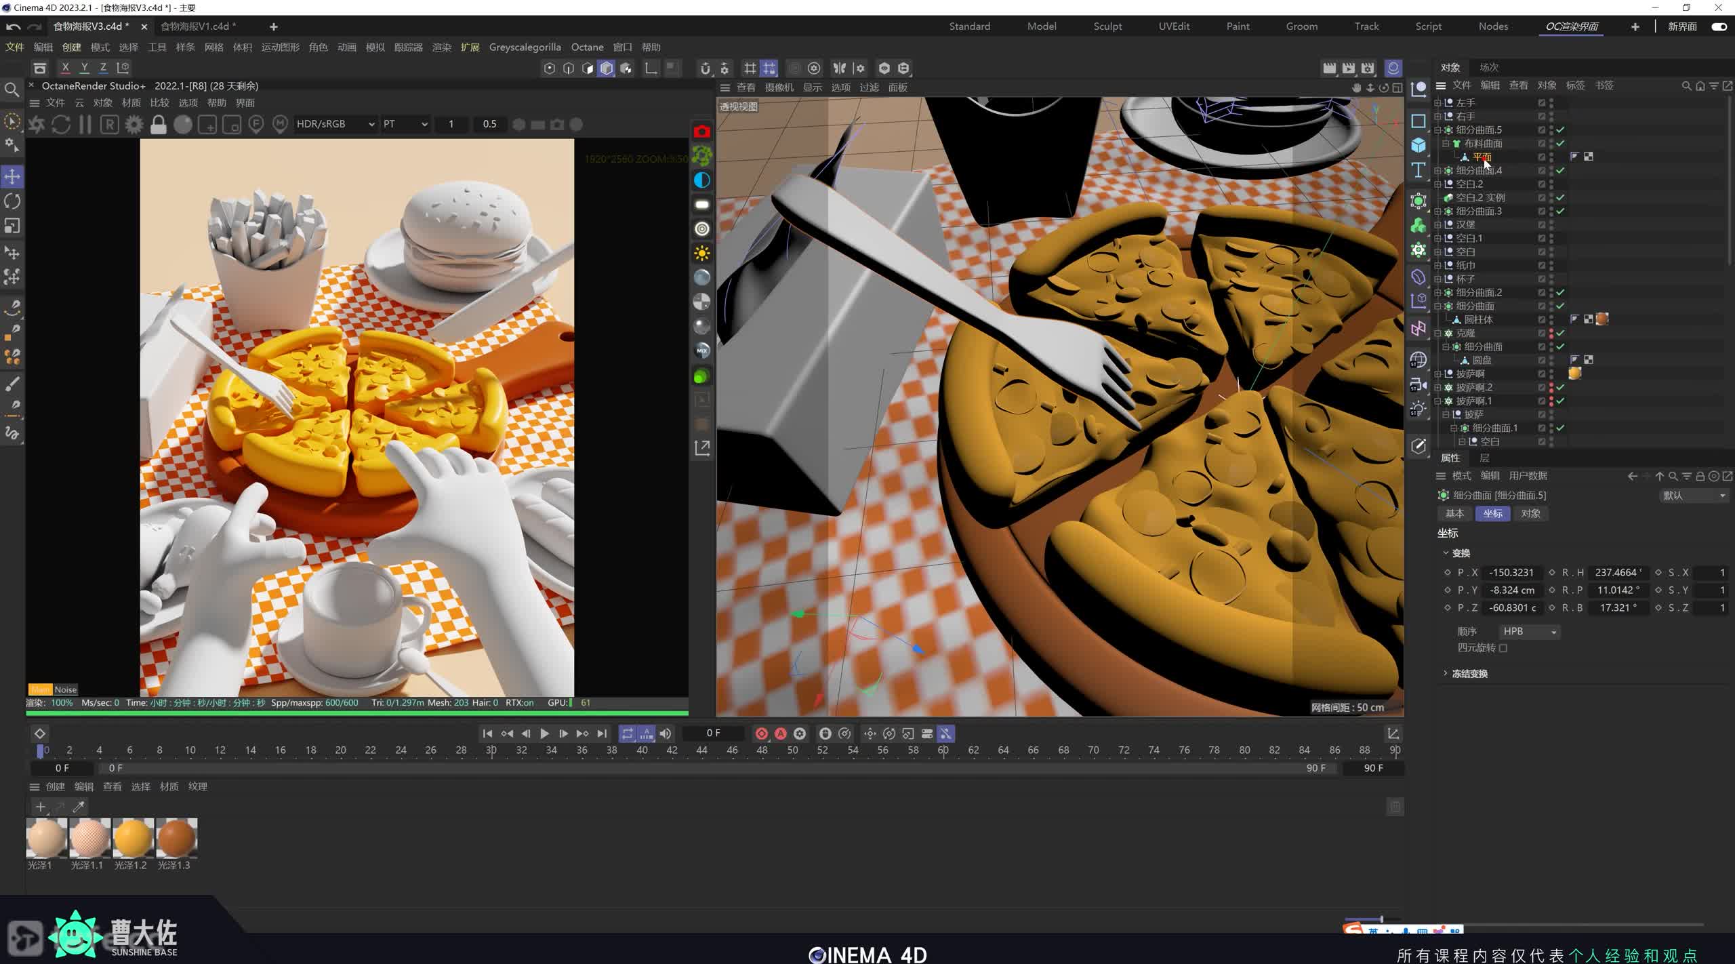
Task: Open the Octane menu in menu bar
Action: (587, 47)
